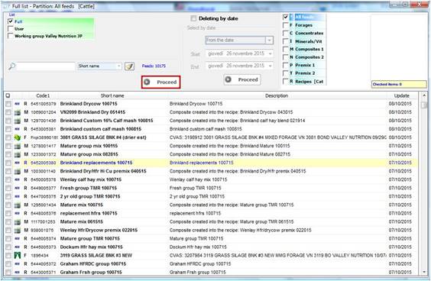Open the From the date dropdown
The image size is (431, 281).
pos(269,40)
